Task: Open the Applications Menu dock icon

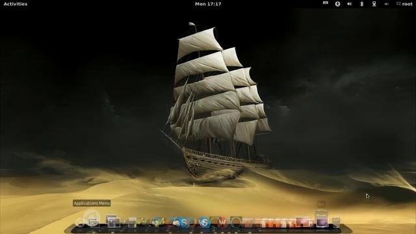Action: [x=92, y=218]
